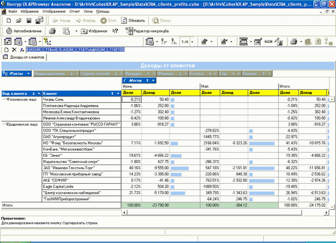Open the Отображение menu
The image size is (336, 243).
[x=54, y=11]
